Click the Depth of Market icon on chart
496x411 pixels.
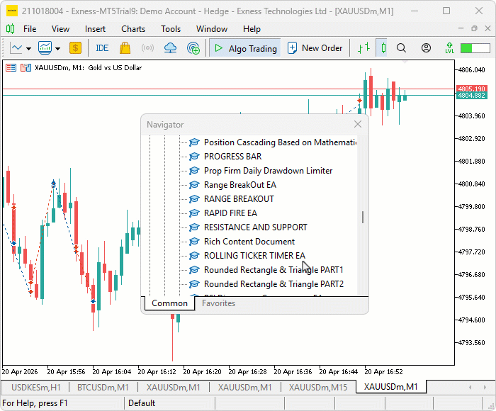[11, 68]
